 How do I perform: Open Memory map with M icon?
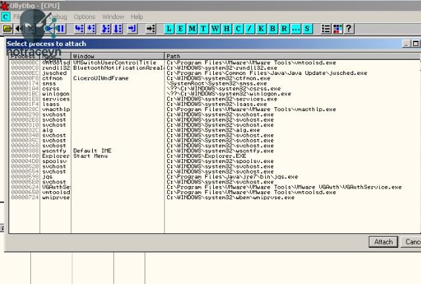click(192, 29)
